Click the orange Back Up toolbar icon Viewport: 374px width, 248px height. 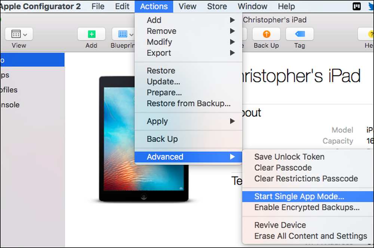pyautogui.click(x=266, y=34)
